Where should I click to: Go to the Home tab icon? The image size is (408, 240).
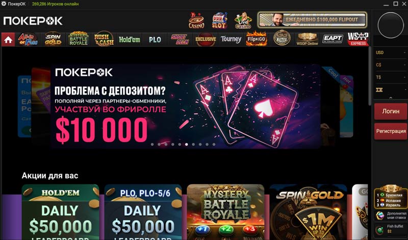8,40
